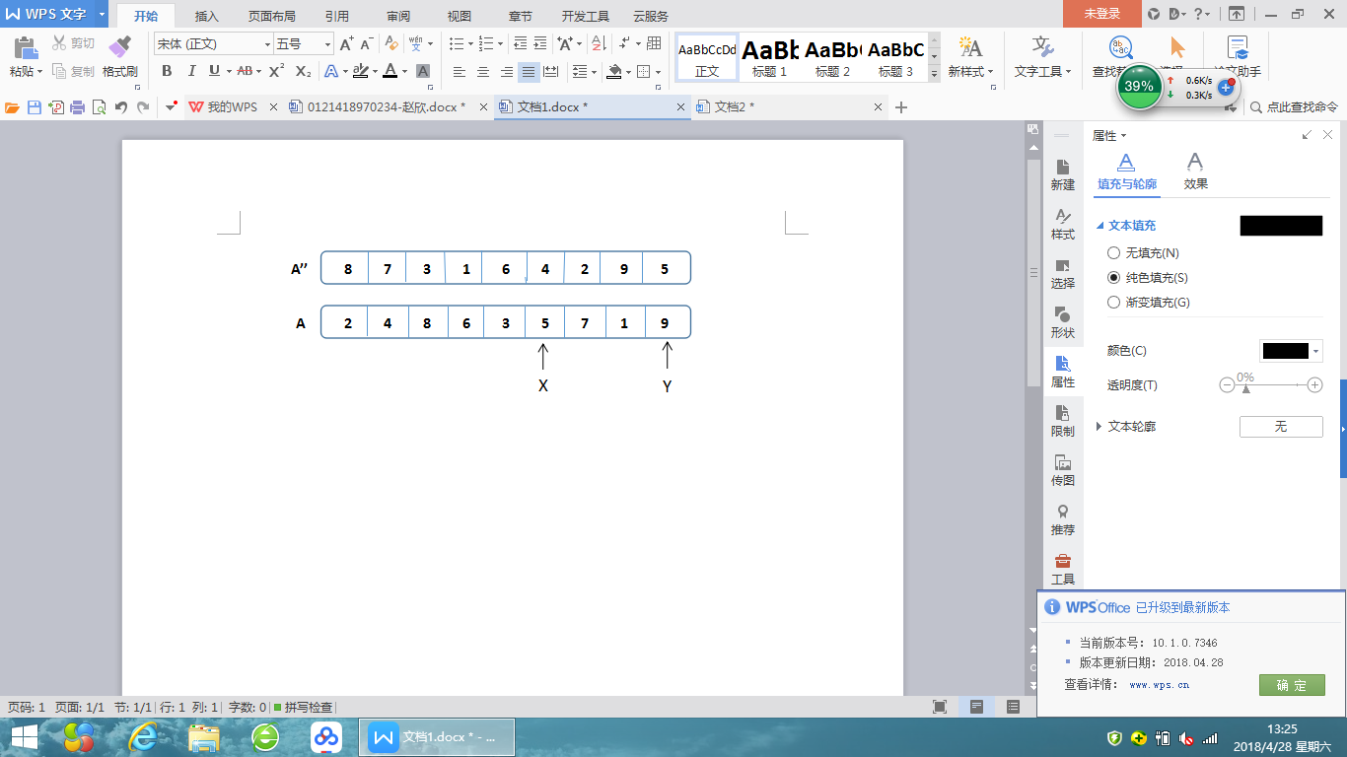The height and width of the screenshot is (757, 1347).
Task: Open the font name dropdown 宋体 (正文)
Action: point(213,44)
